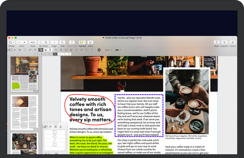Switch to shapes tab in Library panel
The height and width of the screenshot is (158, 244).
[x=45, y=127]
